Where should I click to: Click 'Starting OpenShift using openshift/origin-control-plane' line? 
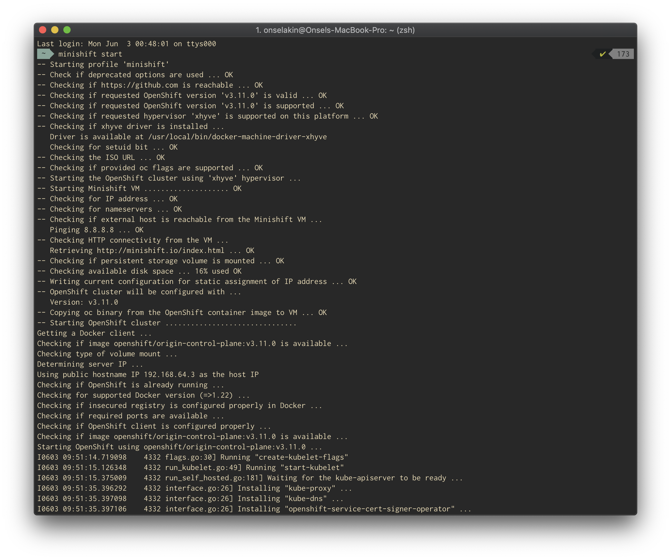(x=180, y=447)
